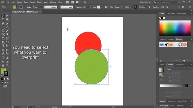Open the Object menu
The width and height of the screenshot is (193, 108).
click(x=19, y=2)
